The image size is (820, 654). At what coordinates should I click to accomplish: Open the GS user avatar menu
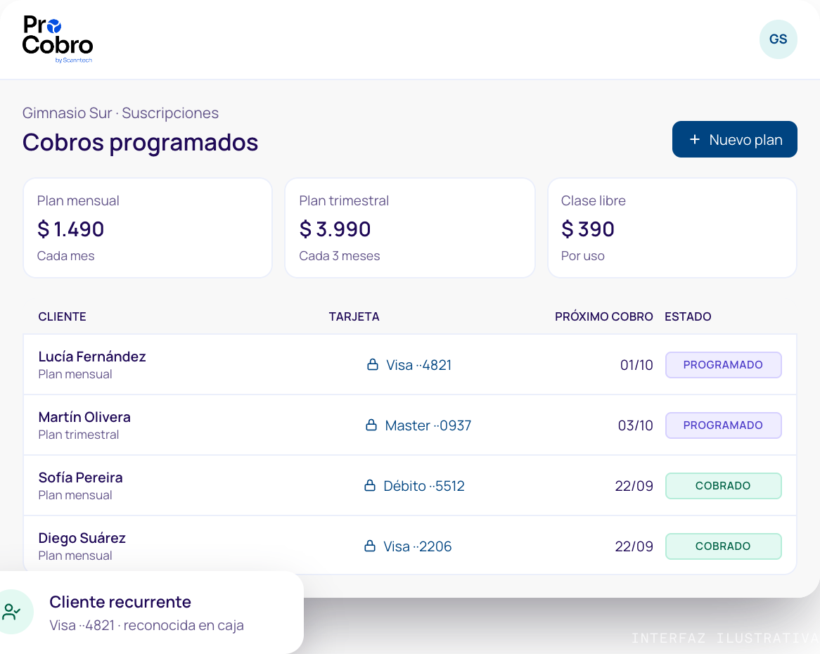coord(779,39)
